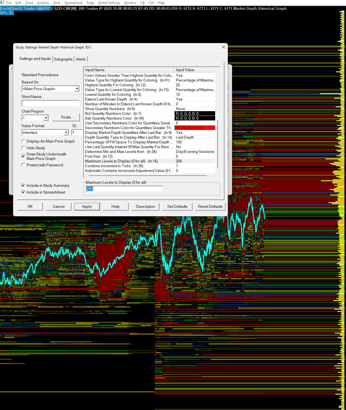Select the Determine Min and Max Levels from row
The image size is (346, 410).
coord(150,152)
